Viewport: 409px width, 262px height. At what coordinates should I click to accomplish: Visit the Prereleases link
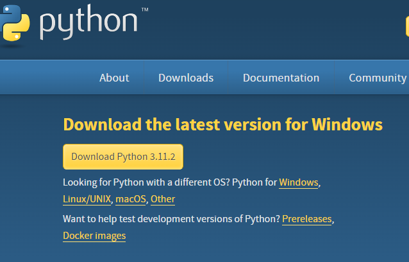307,219
